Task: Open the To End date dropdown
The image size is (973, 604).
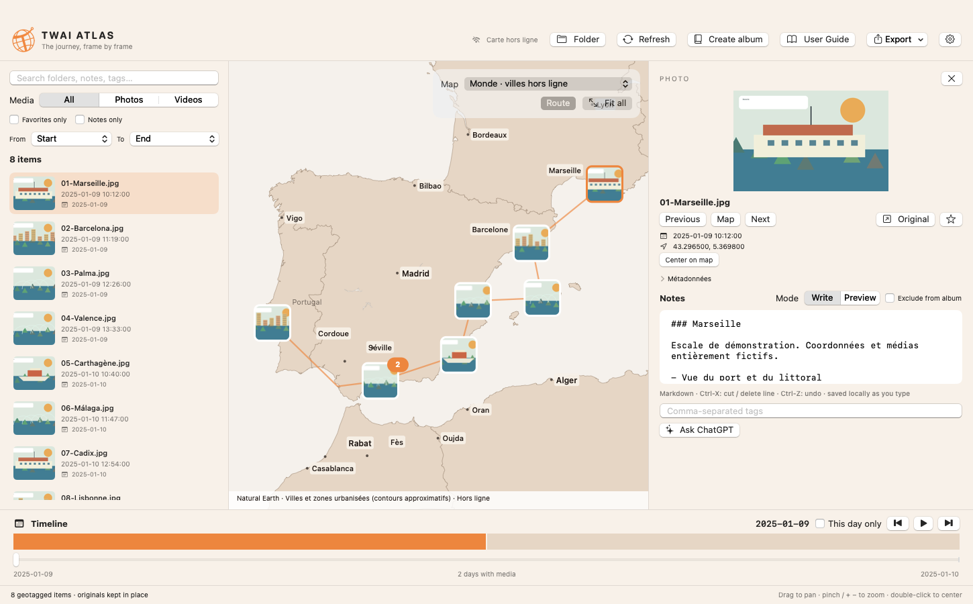Action: (174, 139)
